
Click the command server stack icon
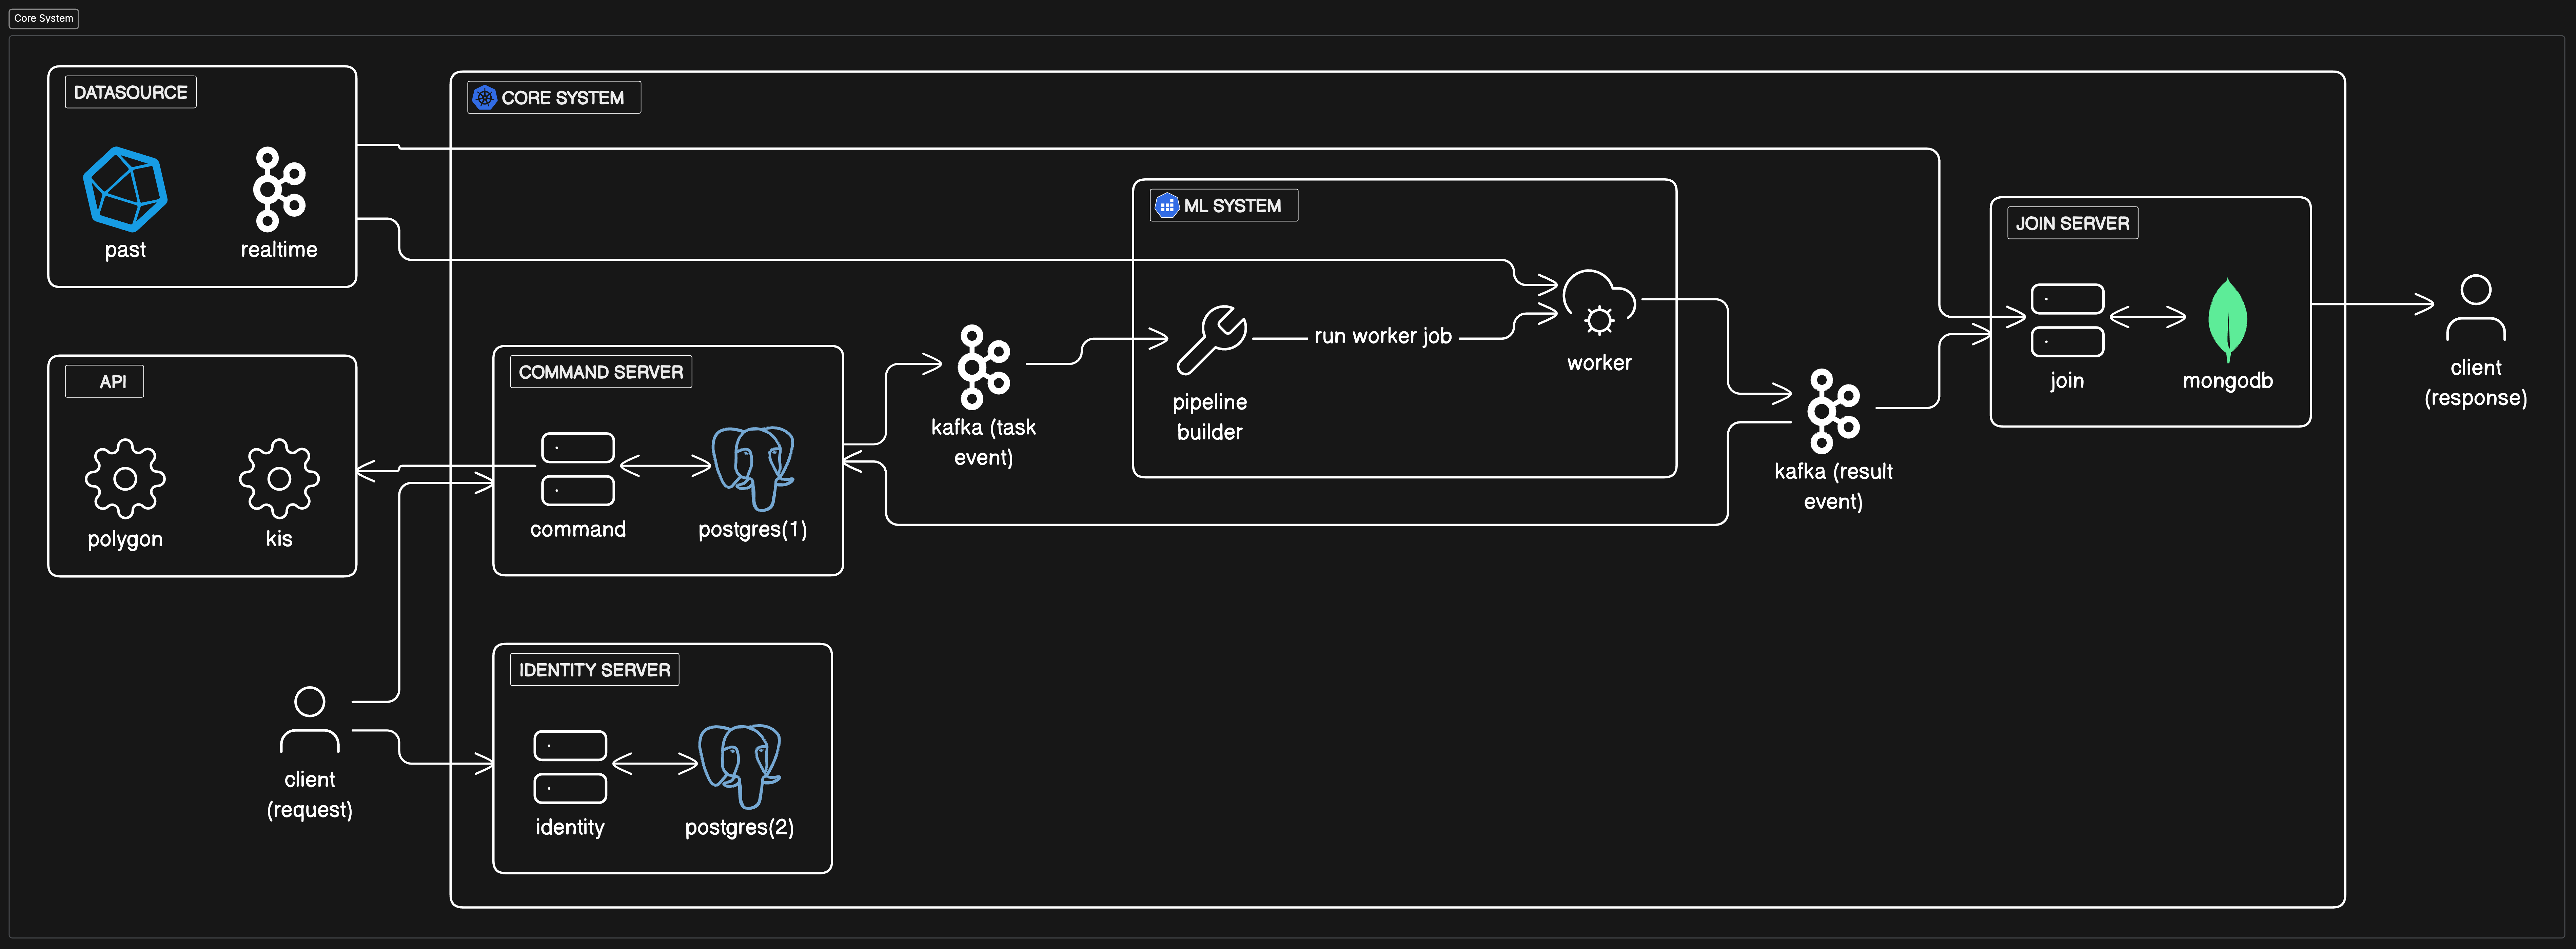pyautogui.click(x=578, y=468)
